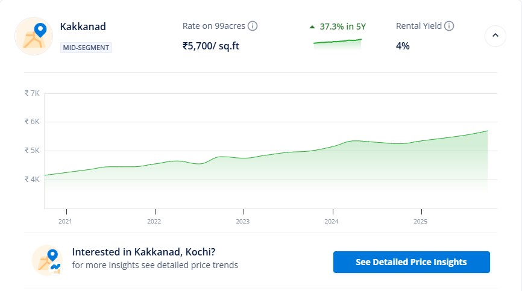This screenshot has height=291, width=522.
Task: Click the 4% rental yield value
Action: click(x=403, y=46)
